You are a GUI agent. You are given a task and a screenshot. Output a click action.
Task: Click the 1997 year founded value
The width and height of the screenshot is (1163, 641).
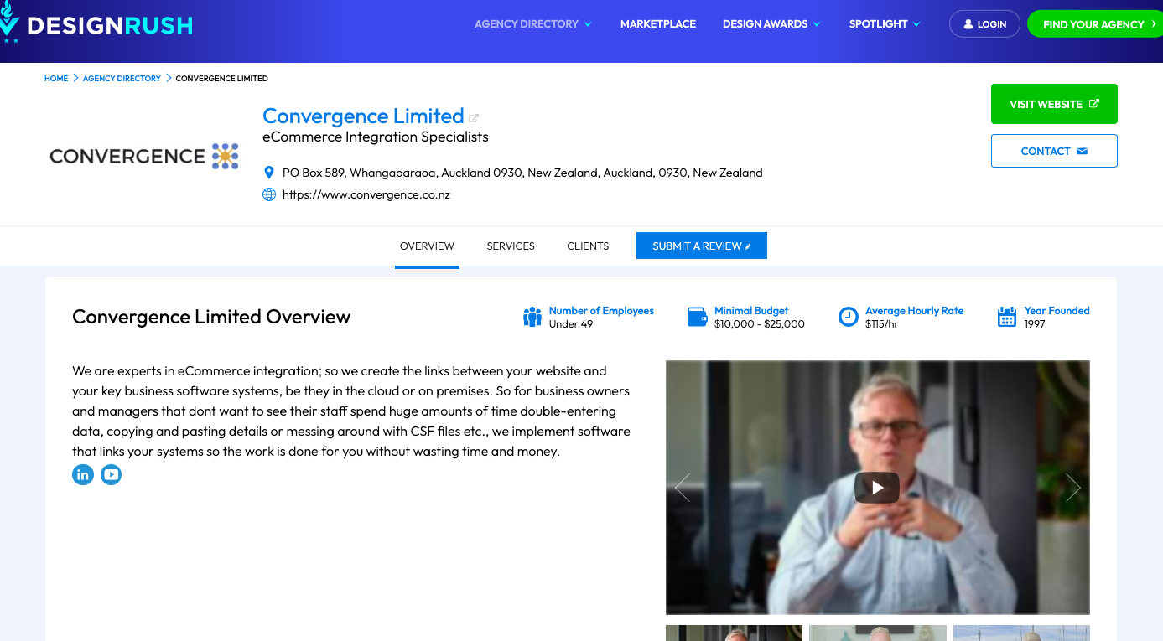1035,323
